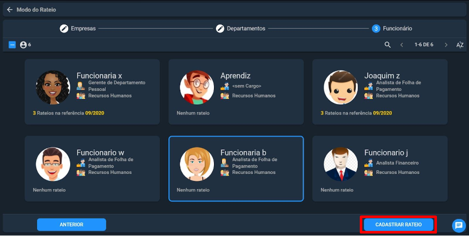
Task: Click the job role icon on Joaquim z card
Action: pos(368,86)
